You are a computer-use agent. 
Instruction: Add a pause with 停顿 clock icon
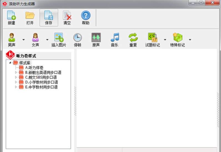(78, 40)
